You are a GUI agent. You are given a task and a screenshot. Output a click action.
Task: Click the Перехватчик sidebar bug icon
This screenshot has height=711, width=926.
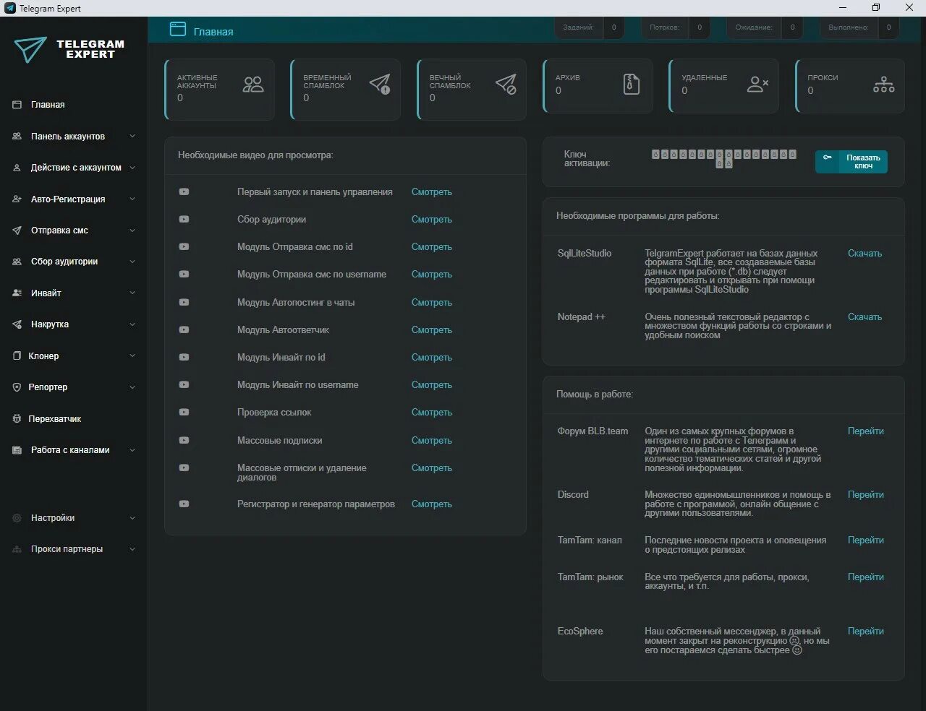(17, 419)
